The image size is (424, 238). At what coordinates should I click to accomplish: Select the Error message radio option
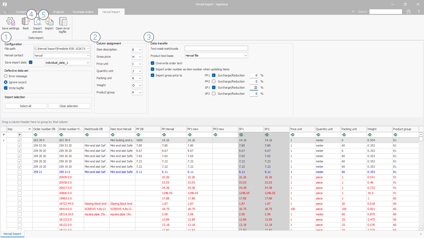(x=6, y=76)
